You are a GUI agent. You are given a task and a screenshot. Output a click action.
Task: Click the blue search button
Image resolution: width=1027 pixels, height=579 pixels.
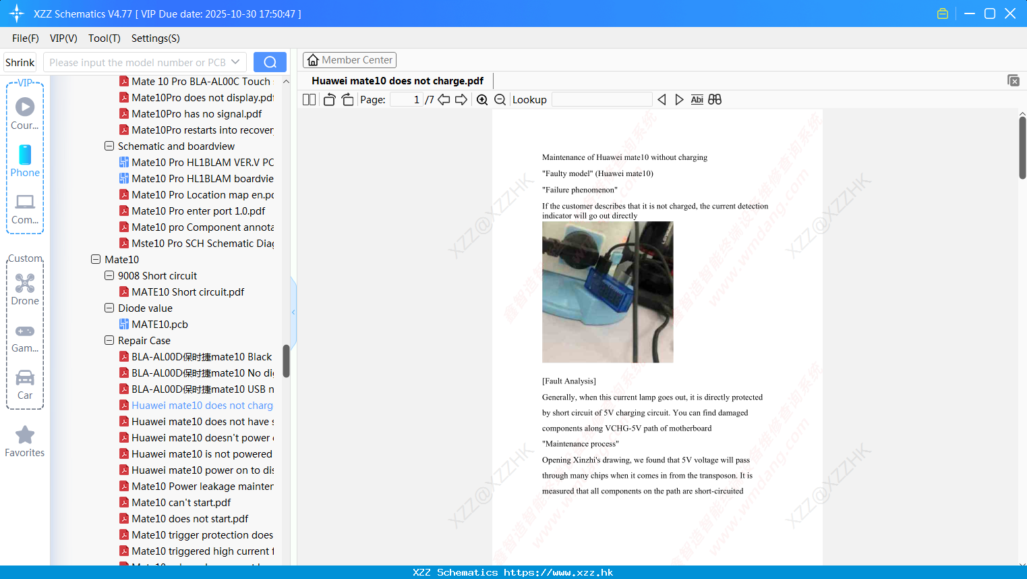[270, 62]
